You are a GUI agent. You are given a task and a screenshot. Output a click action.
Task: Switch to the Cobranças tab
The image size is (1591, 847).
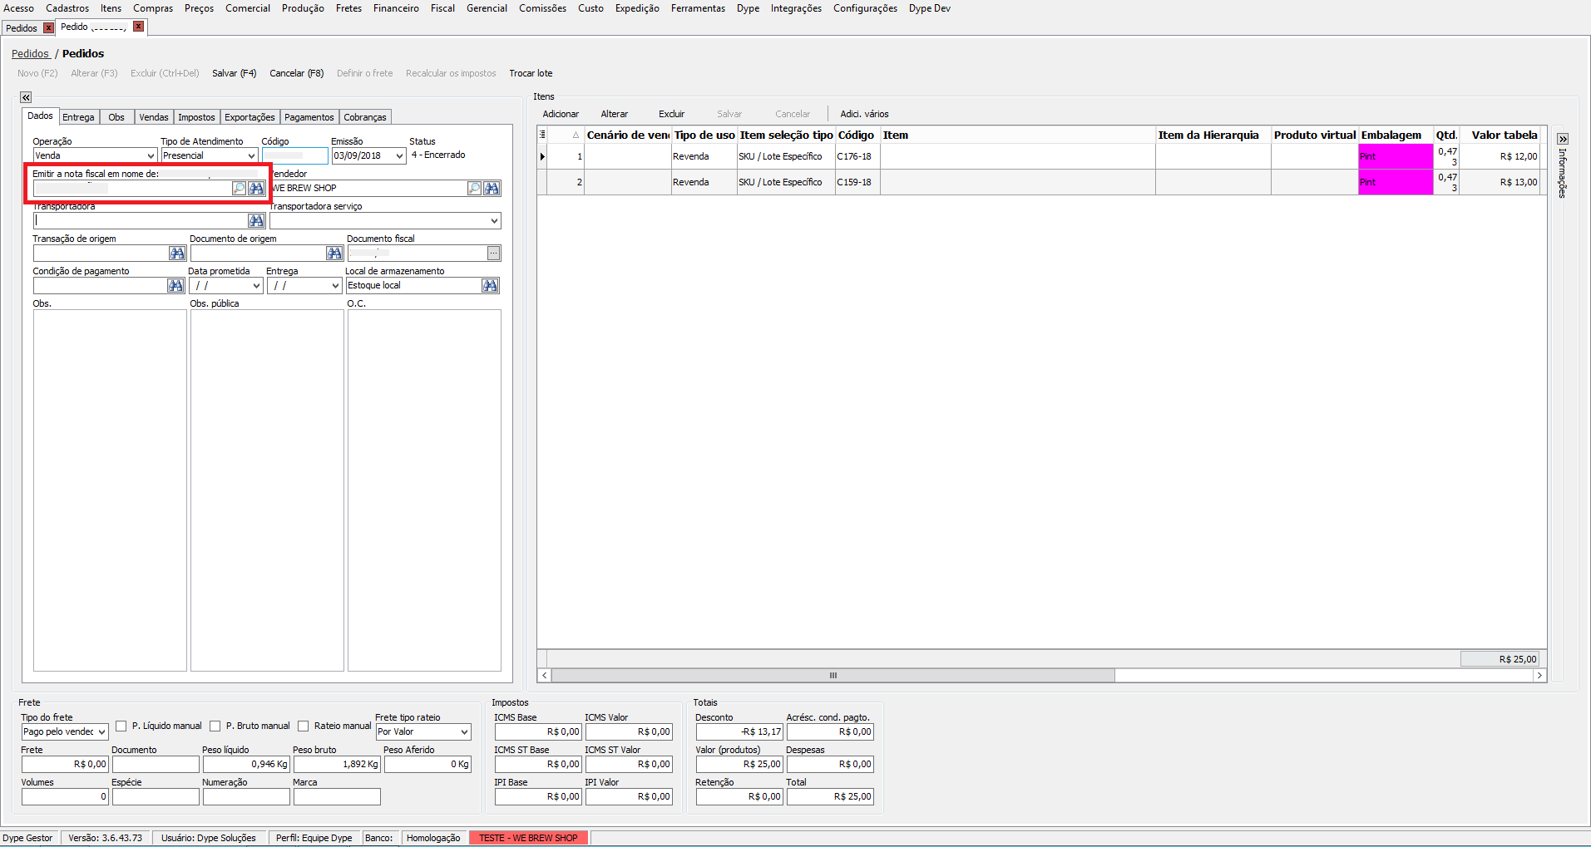click(365, 117)
